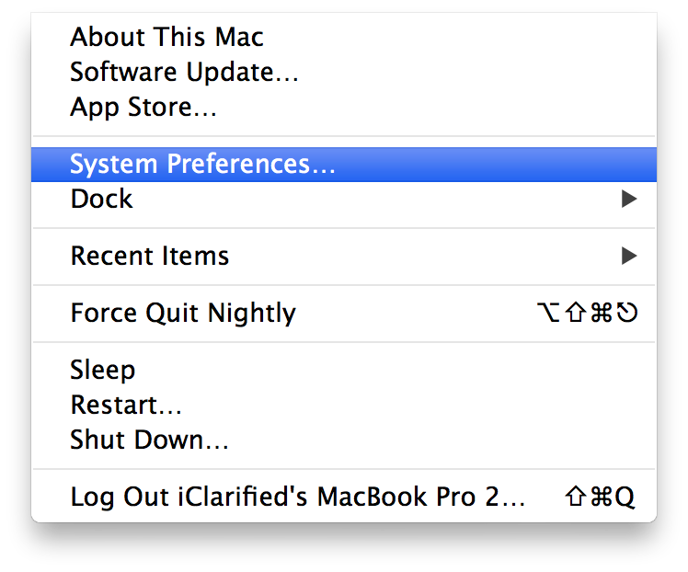This screenshot has height=572, width=688.
Task: Open About This Mac
Action: (166, 38)
